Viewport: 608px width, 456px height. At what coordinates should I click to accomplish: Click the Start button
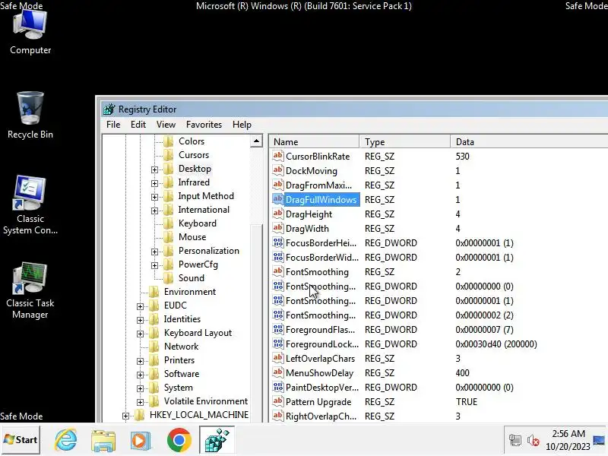click(x=21, y=440)
